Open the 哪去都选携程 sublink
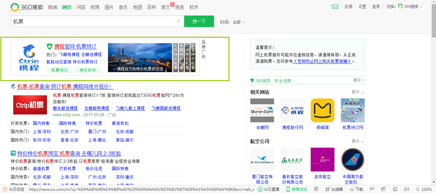Screen dimensions: 436x193 tap(65, 108)
